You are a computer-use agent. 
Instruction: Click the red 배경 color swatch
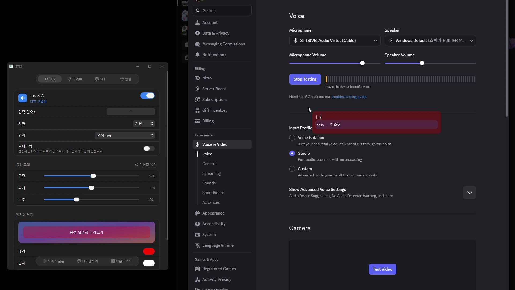tap(149, 251)
